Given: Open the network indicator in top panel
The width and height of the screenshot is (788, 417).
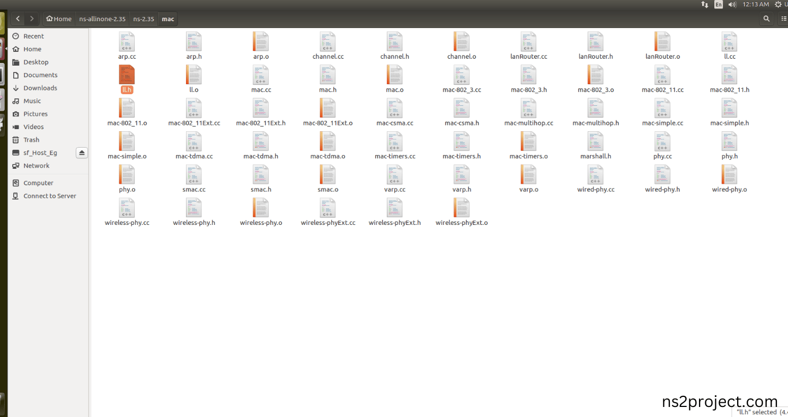Looking at the screenshot, I should 704,4.
